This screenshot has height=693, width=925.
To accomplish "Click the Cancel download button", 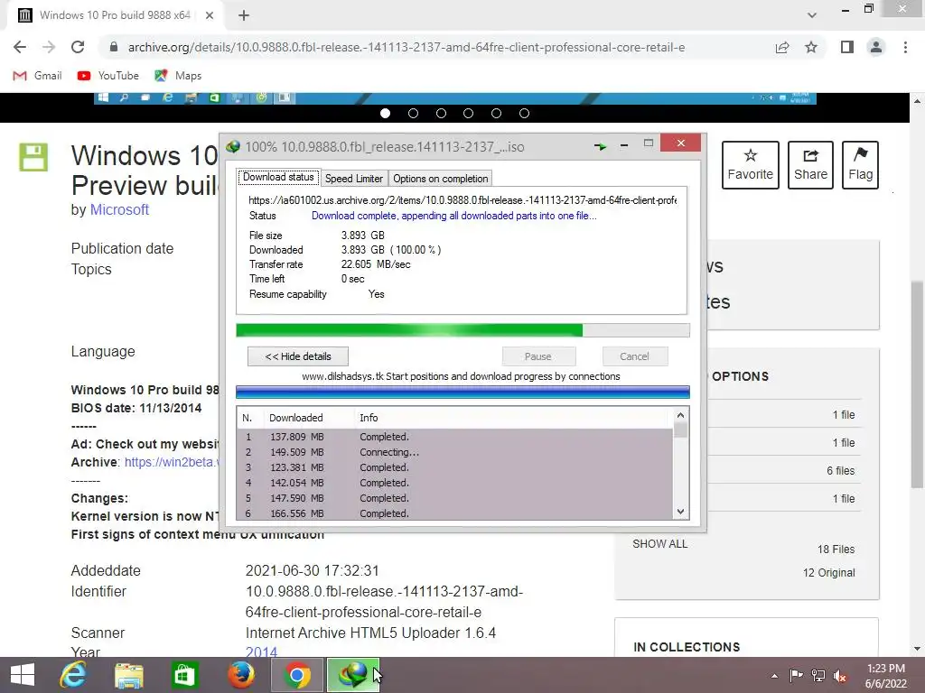I will pyautogui.click(x=635, y=356).
